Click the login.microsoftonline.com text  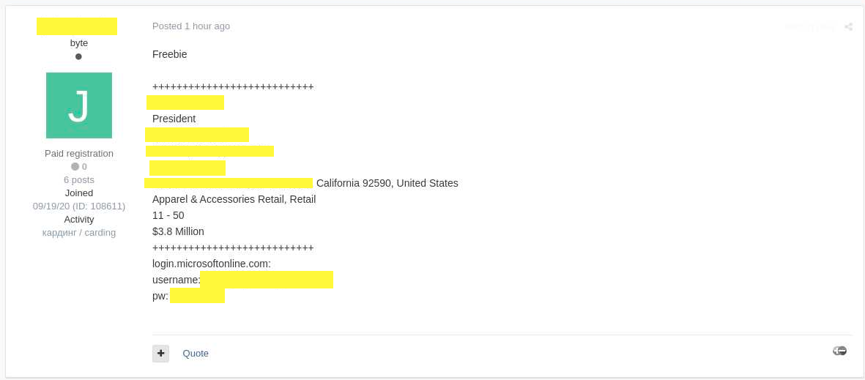click(212, 264)
